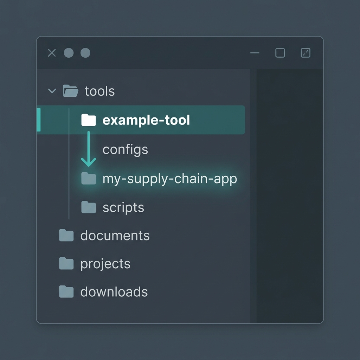
Task: Open the projects folder label
Action: coord(105,264)
